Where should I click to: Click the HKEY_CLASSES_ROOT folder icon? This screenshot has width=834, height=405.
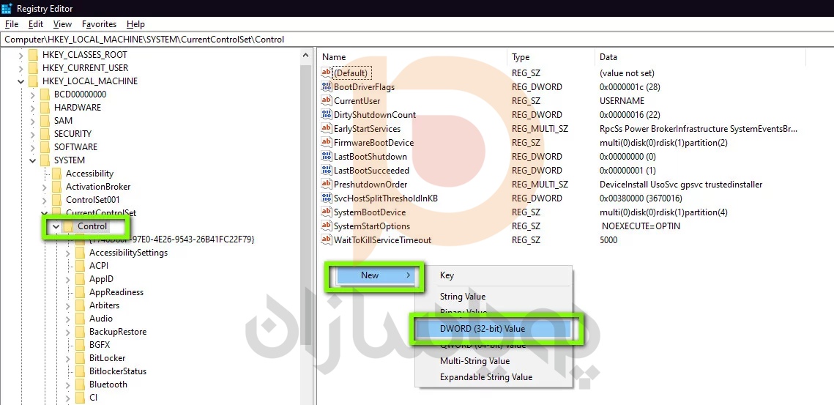point(34,55)
